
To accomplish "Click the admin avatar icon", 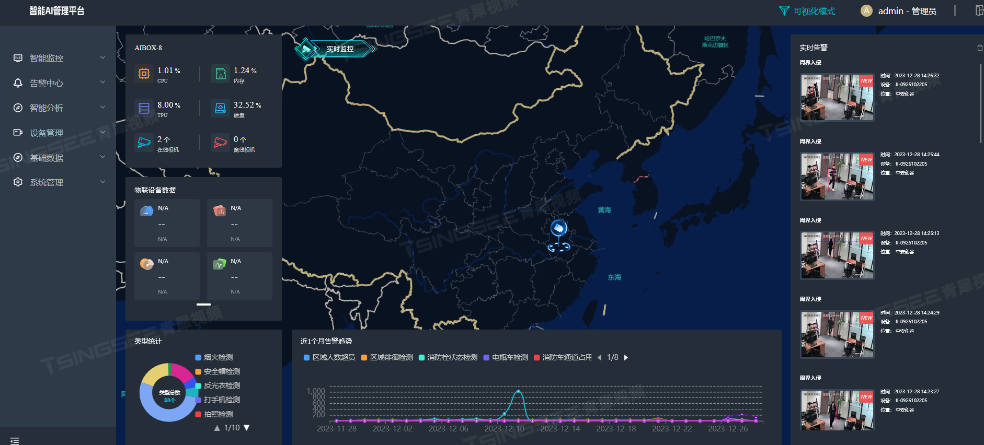I will point(866,10).
